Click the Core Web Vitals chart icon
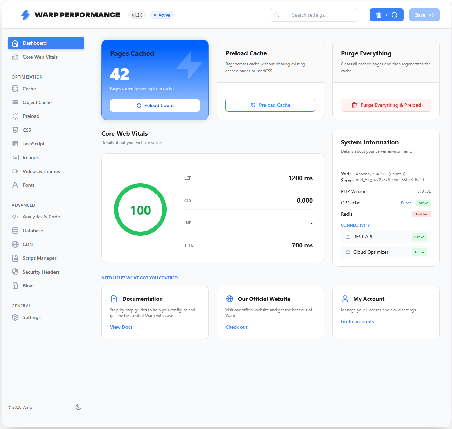This screenshot has height=429, width=452. coord(15,57)
